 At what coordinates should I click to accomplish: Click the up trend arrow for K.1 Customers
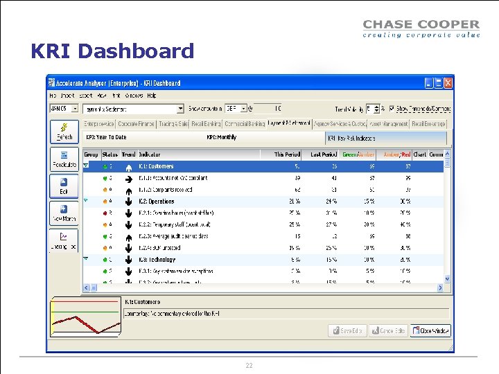pos(129,167)
